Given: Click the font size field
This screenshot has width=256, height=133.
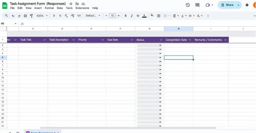Looking at the screenshot, I should coord(112,16).
